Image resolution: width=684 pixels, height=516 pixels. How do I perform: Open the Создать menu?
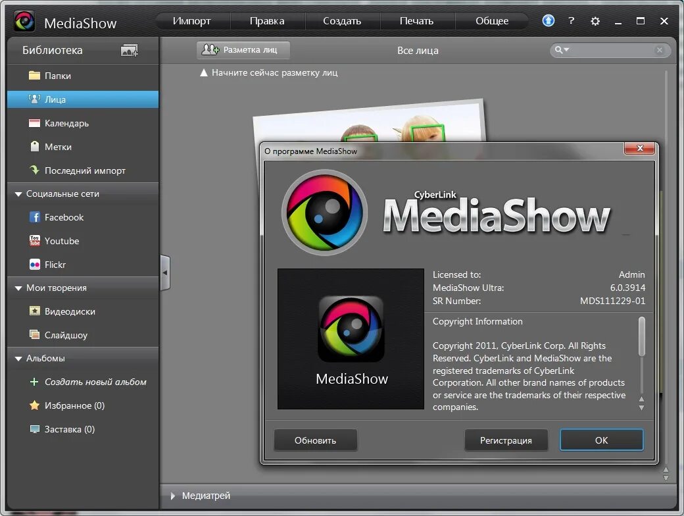[342, 21]
